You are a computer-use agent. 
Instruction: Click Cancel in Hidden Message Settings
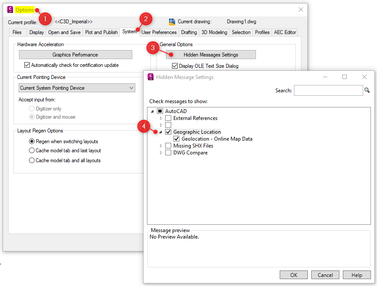[325, 275]
